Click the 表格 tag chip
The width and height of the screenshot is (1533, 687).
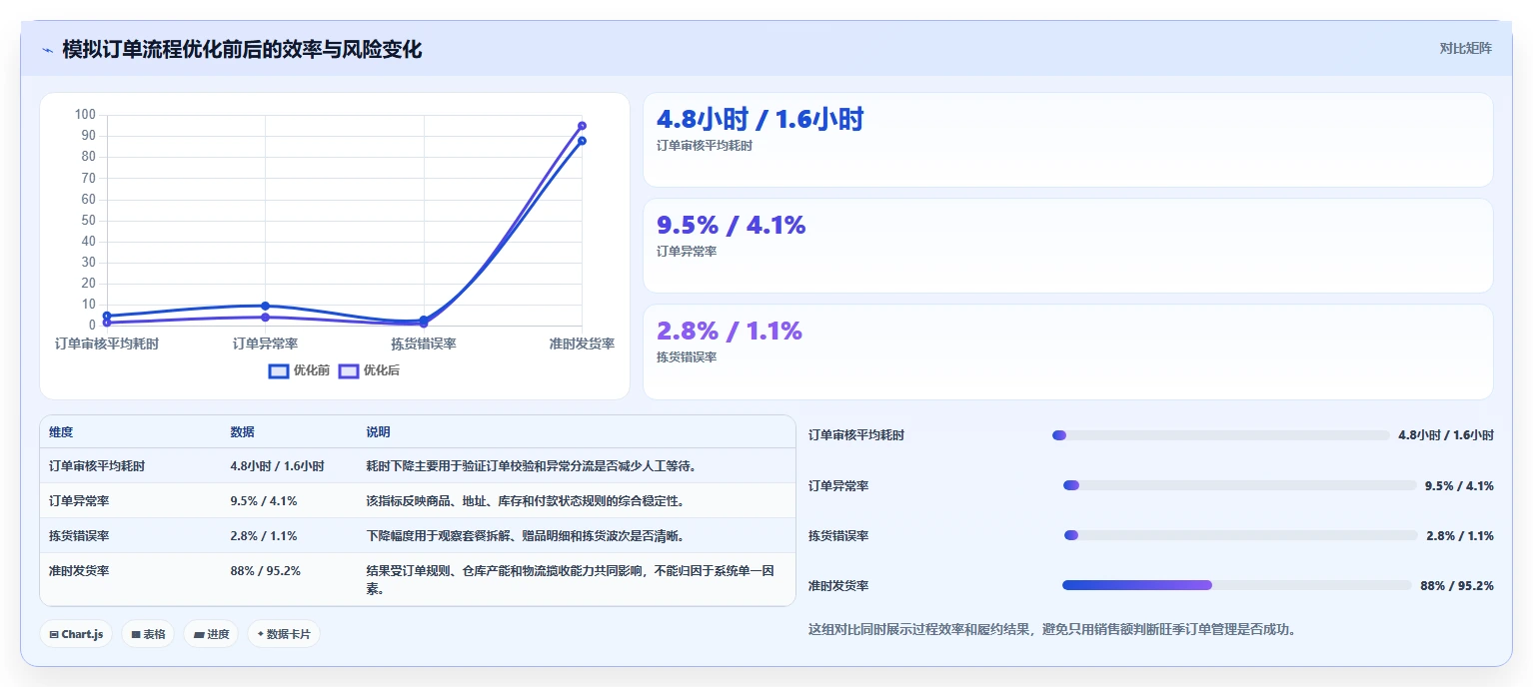[148, 634]
